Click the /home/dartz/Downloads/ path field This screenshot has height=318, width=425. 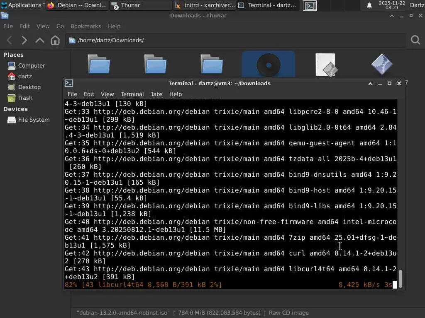pos(235,40)
